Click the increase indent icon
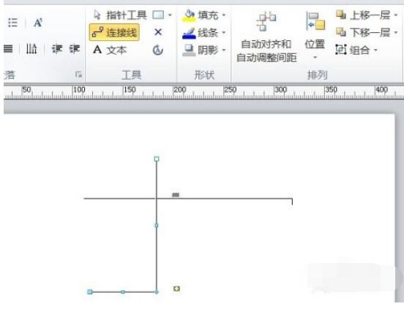404x309 pixels. (75, 49)
